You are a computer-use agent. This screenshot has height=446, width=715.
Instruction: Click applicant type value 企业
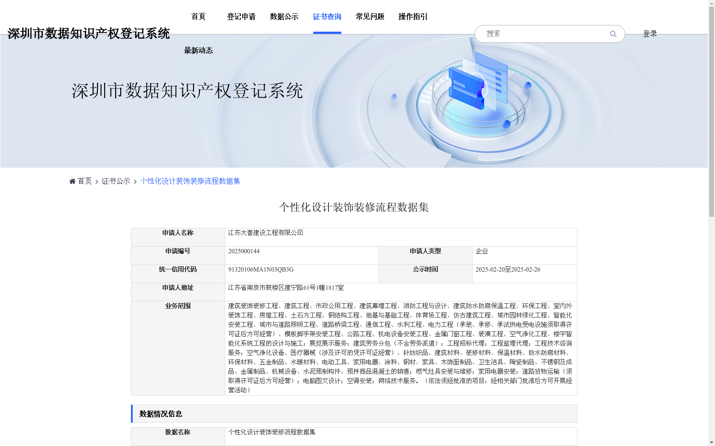pos(482,251)
